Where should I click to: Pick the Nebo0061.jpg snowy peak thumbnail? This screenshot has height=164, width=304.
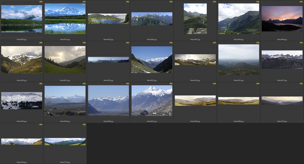(152, 101)
